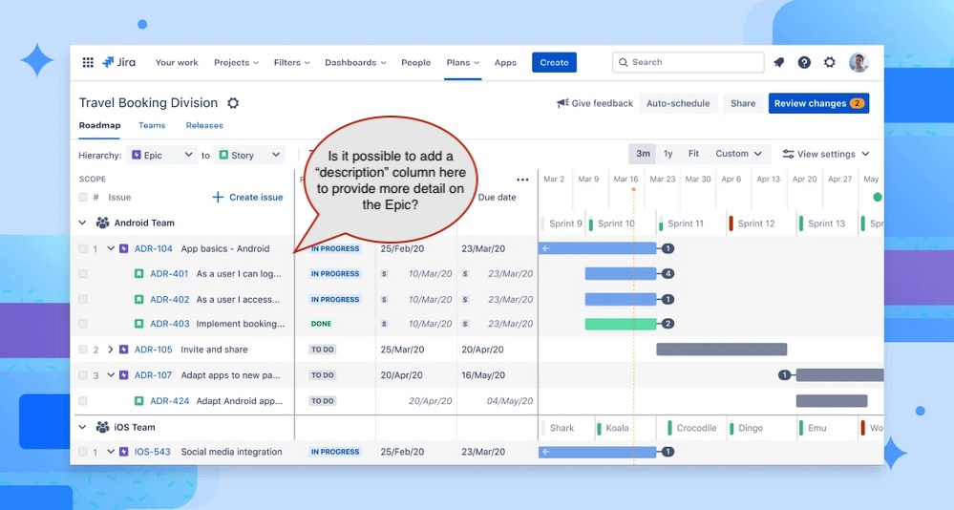Viewport: 954px width, 510px height.
Task: Click epic icon of ADR-105
Action: click(x=123, y=350)
